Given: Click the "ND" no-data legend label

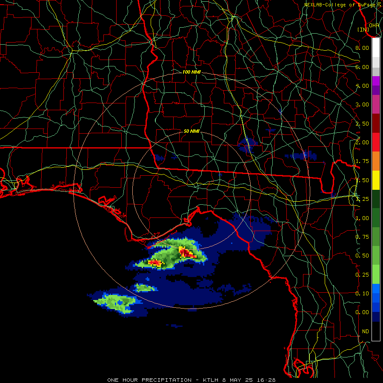Looking at the screenshot, I should click(366, 332).
